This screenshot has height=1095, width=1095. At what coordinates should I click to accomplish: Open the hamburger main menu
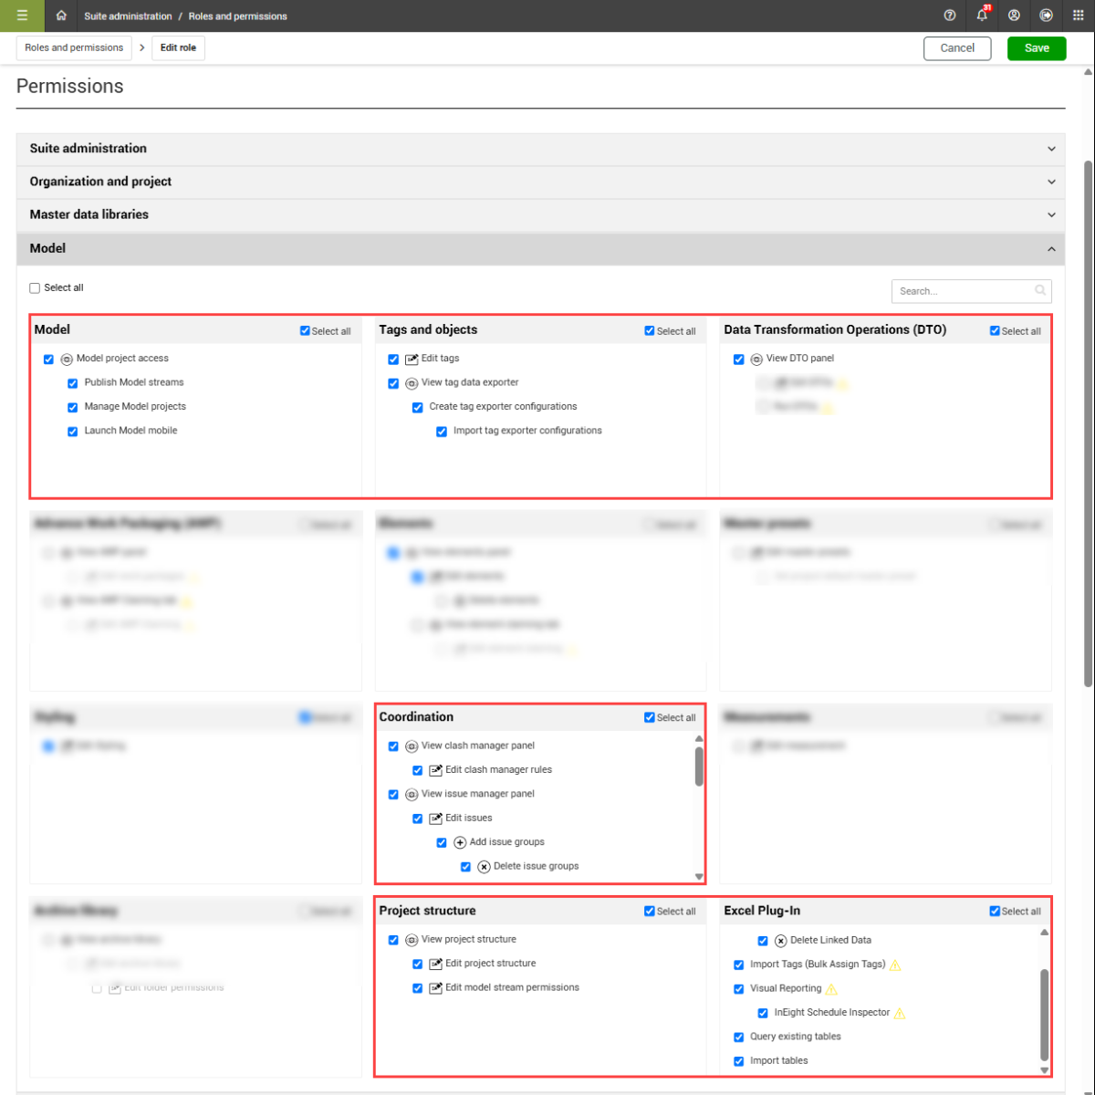point(22,16)
